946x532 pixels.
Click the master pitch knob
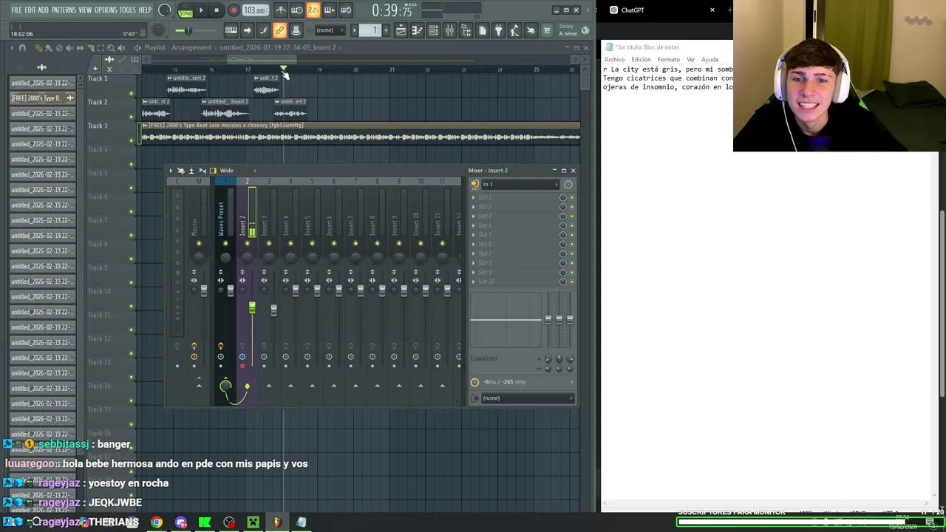(x=158, y=30)
